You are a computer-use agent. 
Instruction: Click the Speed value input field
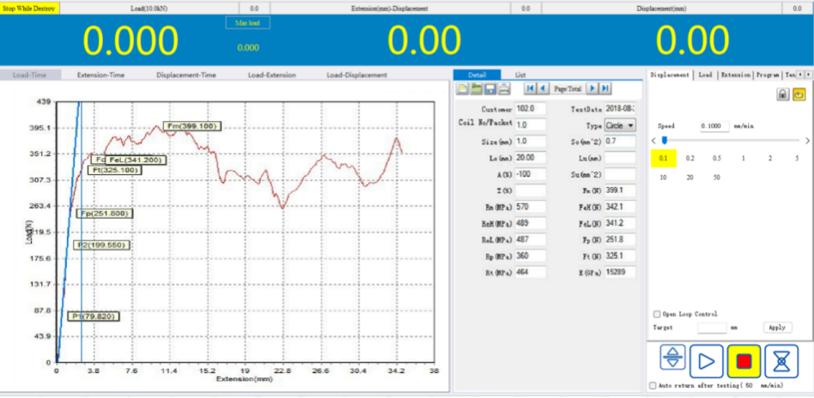(713, 125)
